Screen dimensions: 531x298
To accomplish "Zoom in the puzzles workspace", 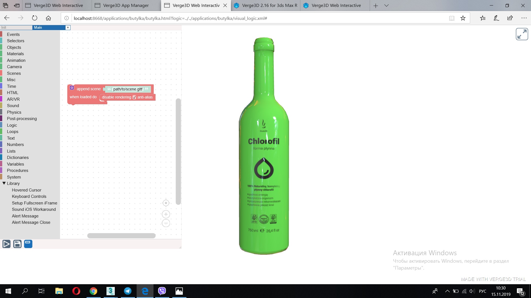I will coord(166,214).
